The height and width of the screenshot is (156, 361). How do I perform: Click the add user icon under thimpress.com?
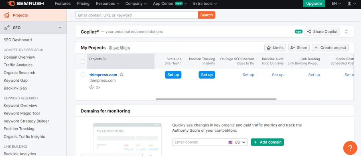pyautogui.click(x=98, y=87)
